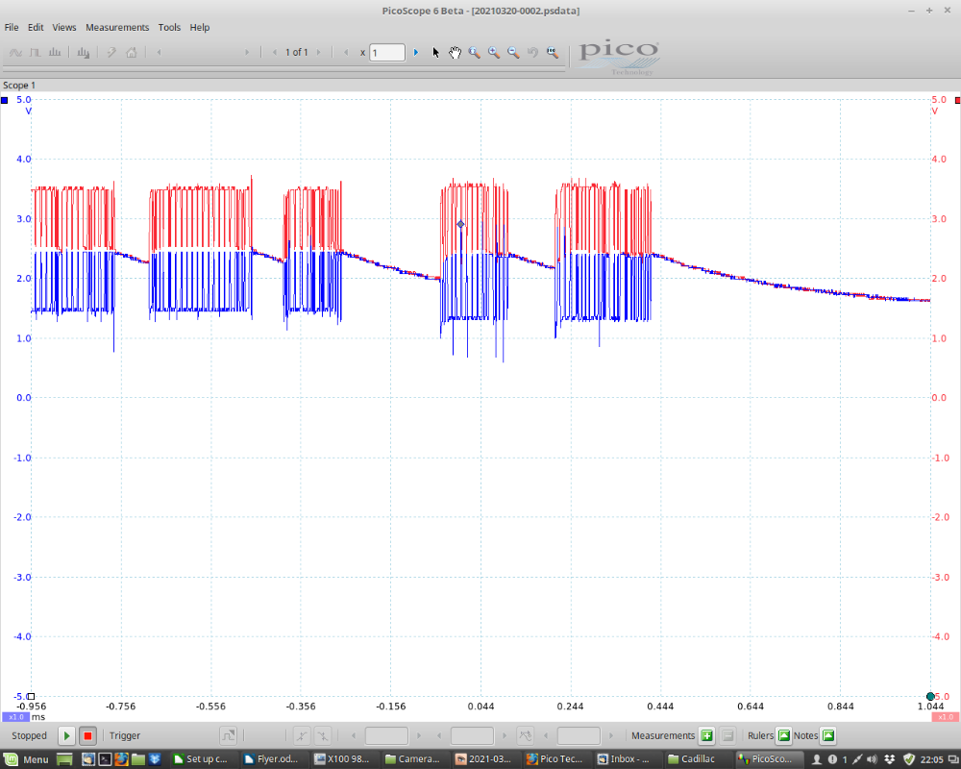961x769 pixels.
Task: Select the arrow pointer selection tool
Action: [x=435, y=53]
